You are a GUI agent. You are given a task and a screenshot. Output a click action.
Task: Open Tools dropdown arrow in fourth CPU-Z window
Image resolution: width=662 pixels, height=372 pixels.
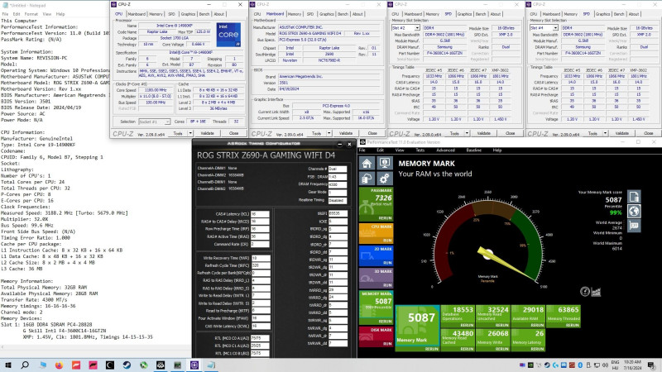[x=605, y=133]
